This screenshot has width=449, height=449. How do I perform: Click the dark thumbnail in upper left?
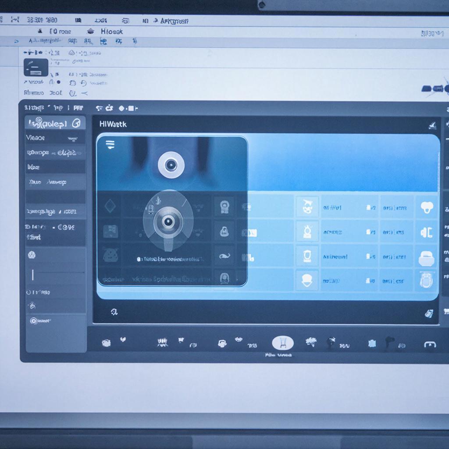(36, 68)
